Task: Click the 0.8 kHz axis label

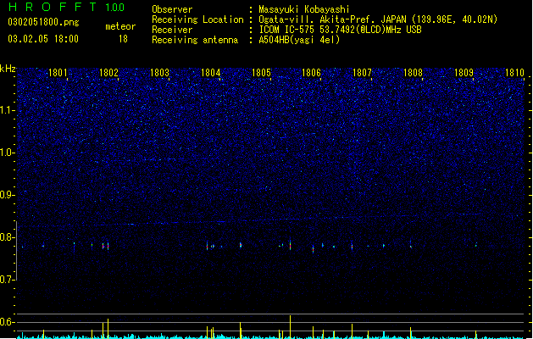Action: [x=8, y=237]
